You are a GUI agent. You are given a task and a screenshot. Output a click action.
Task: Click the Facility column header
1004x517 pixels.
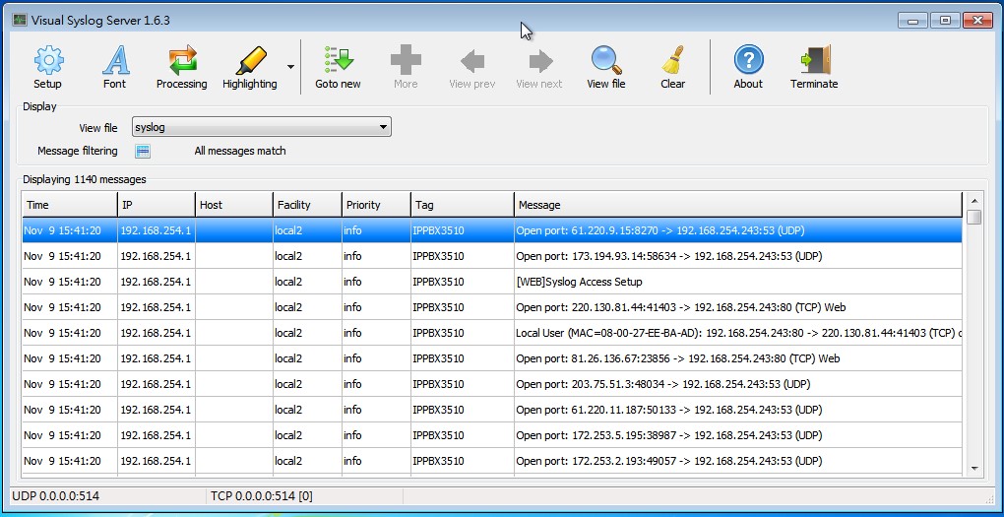(x=306, y=205)
